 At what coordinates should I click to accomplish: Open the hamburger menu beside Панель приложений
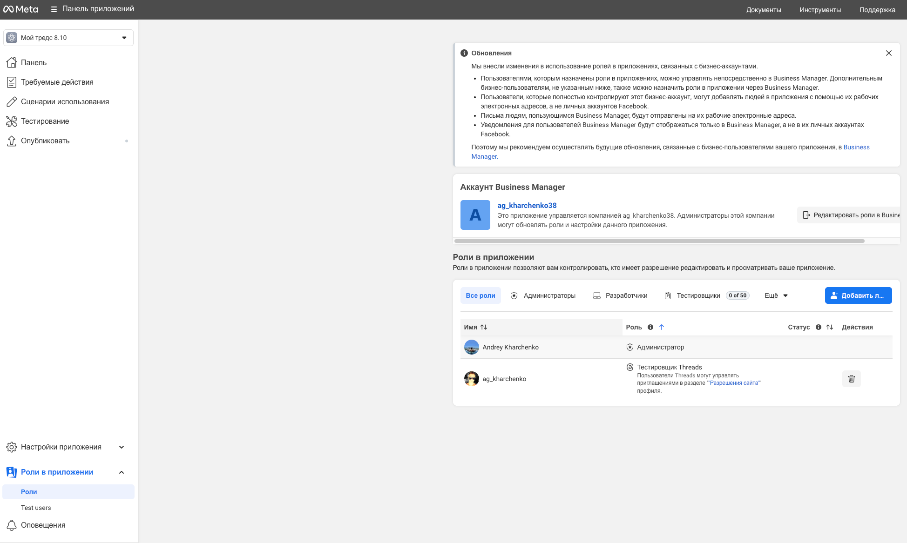(x=54, y=9)
